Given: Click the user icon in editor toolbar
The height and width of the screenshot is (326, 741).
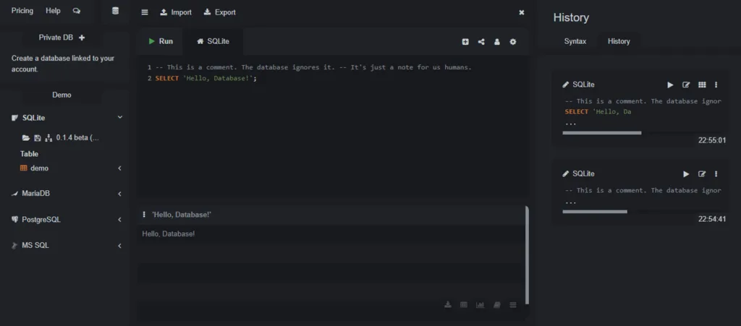Looking at the screenshot, I should coord(497,42).
